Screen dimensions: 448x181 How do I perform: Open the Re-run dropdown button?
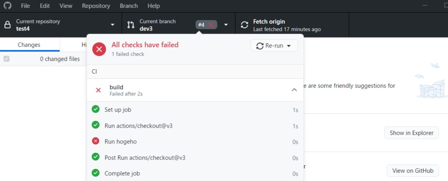(x=274, y=46)
